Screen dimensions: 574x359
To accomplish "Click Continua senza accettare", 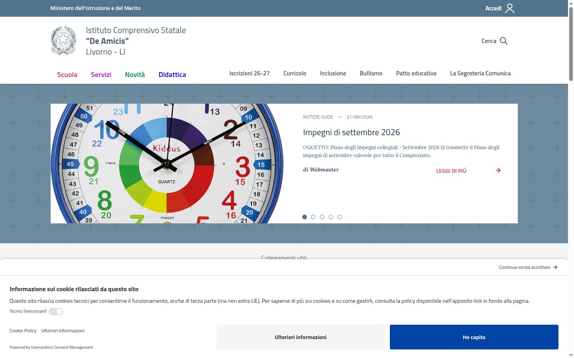I will coord(525,267).
